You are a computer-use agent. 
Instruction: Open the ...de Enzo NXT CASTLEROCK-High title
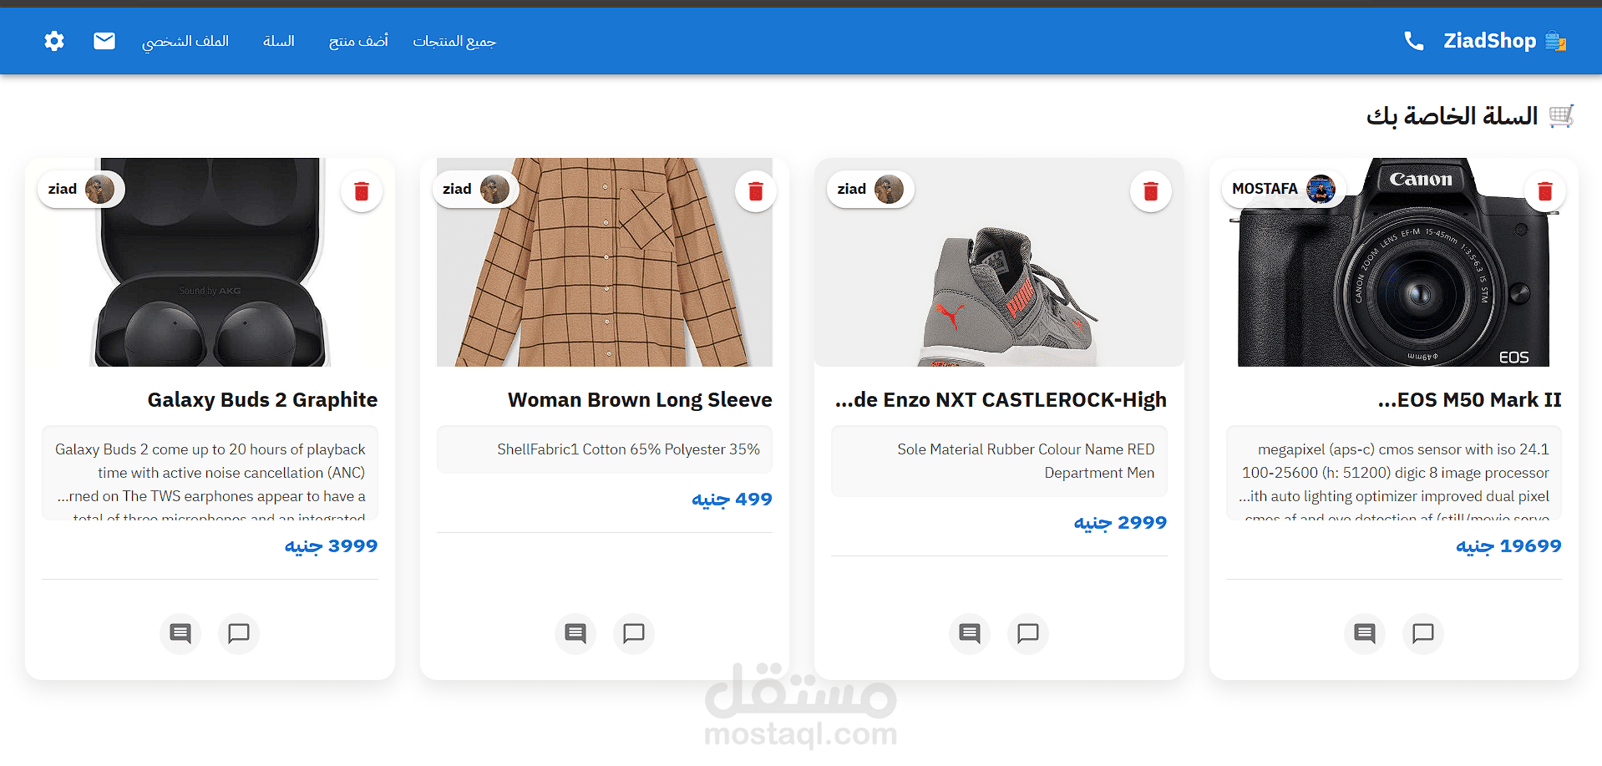pyautogui.click(x=1001, y=400)
